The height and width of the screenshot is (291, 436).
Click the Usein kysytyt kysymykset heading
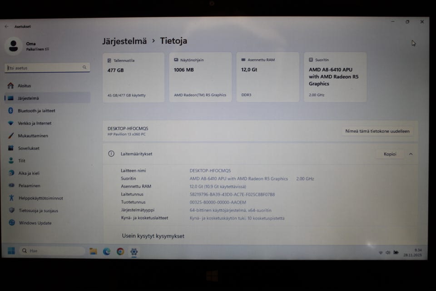pos(153,236)
